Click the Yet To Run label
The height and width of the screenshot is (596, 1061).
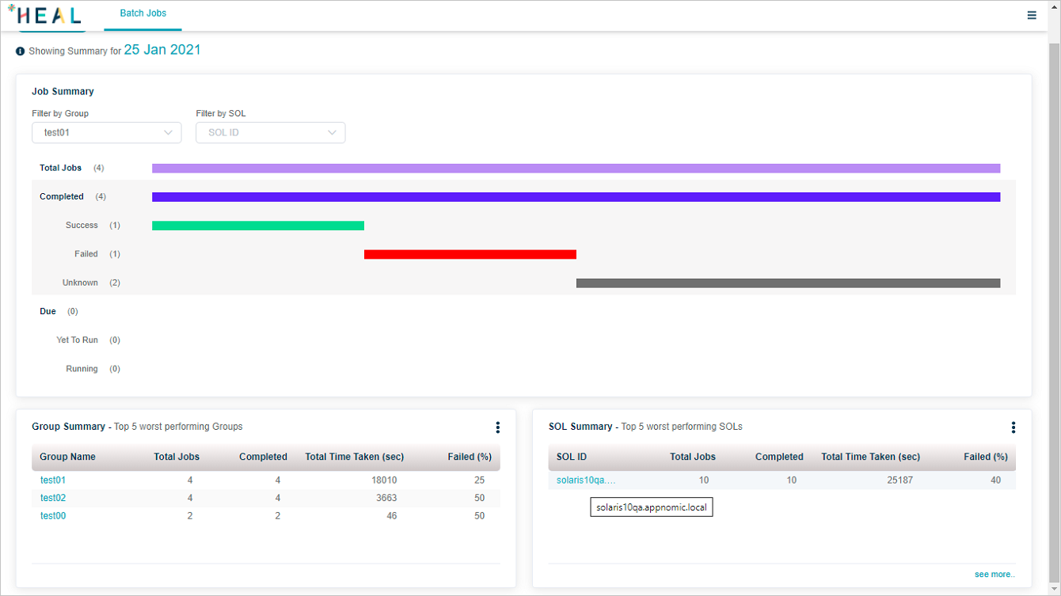pyautogui.click(x=77, y=340)
